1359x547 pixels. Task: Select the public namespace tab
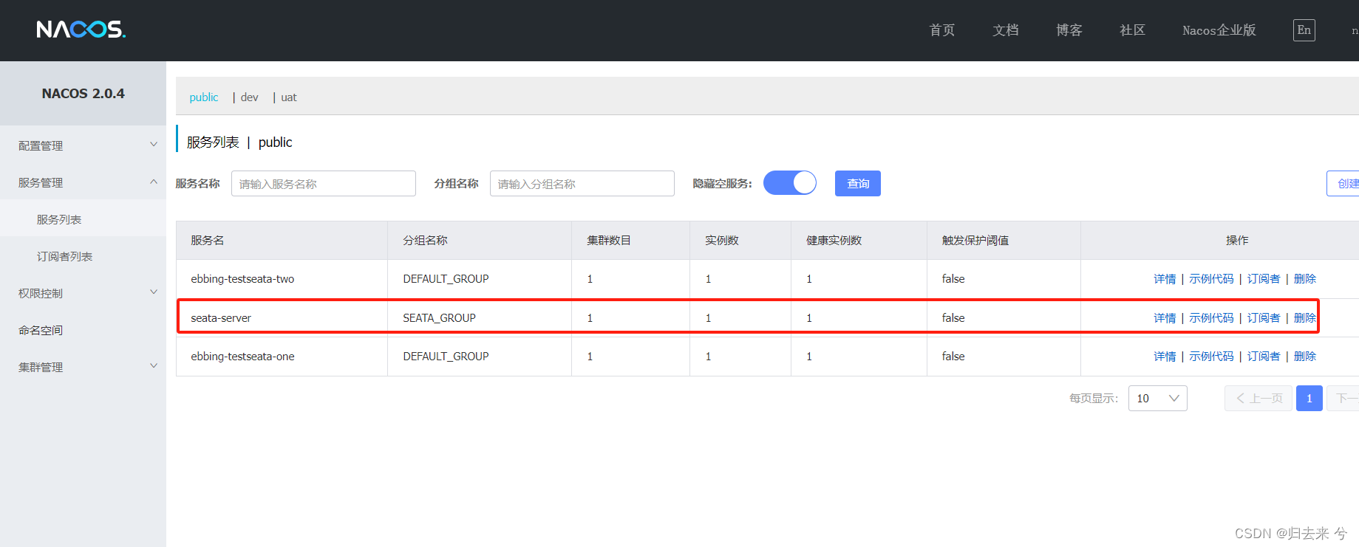tap(204, 97)
